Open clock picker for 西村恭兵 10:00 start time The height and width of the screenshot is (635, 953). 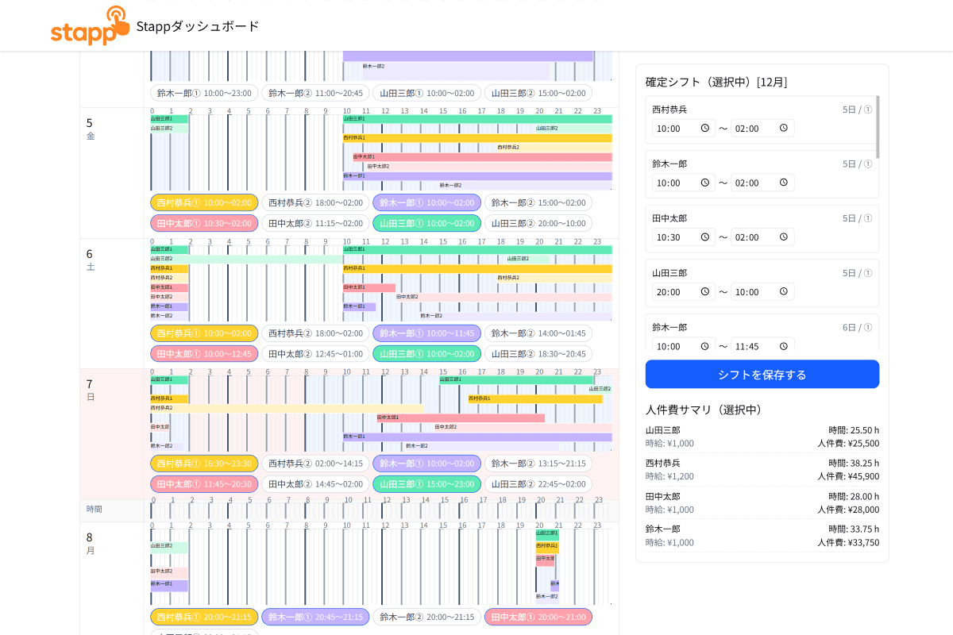(x=704, y=128)
